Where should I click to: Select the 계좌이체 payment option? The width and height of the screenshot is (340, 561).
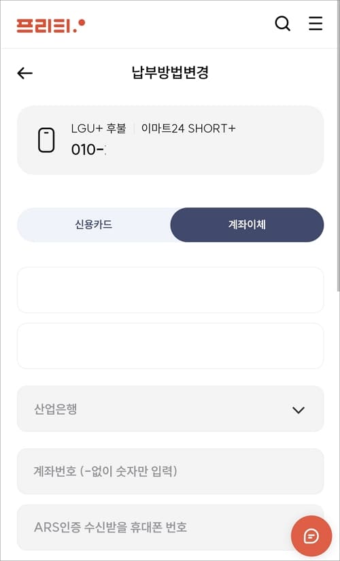tap(247, 224)
